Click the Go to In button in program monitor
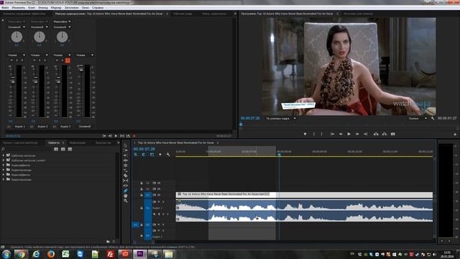 tap(332, 134)
